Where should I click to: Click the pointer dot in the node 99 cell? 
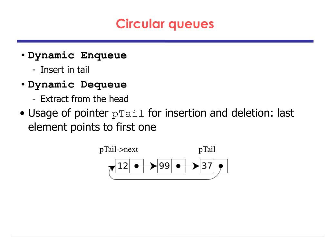click(178, 166)
